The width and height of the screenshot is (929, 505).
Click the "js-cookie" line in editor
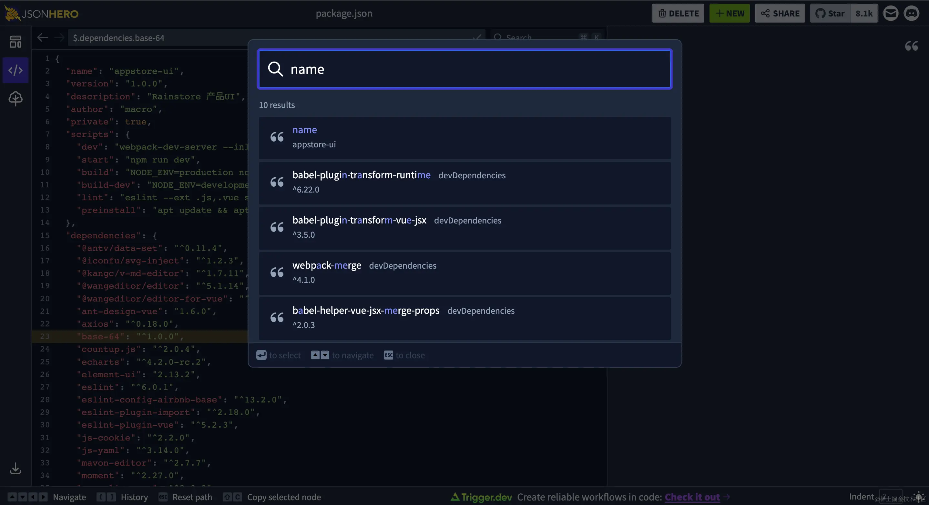pyautogui.click(x=136, y=437)
